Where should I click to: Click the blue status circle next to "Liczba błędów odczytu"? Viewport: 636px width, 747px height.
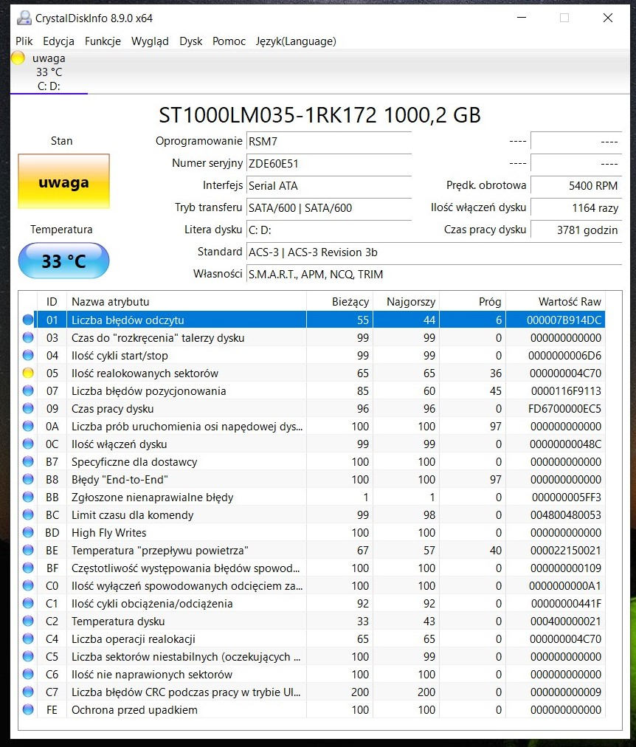pos(28,320)
